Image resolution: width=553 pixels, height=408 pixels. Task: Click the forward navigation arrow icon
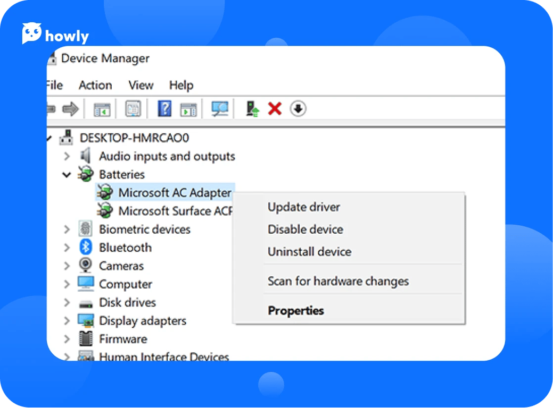(71, 108)
